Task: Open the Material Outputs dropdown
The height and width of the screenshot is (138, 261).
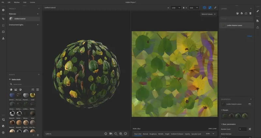Action: [x=208, y=14]
